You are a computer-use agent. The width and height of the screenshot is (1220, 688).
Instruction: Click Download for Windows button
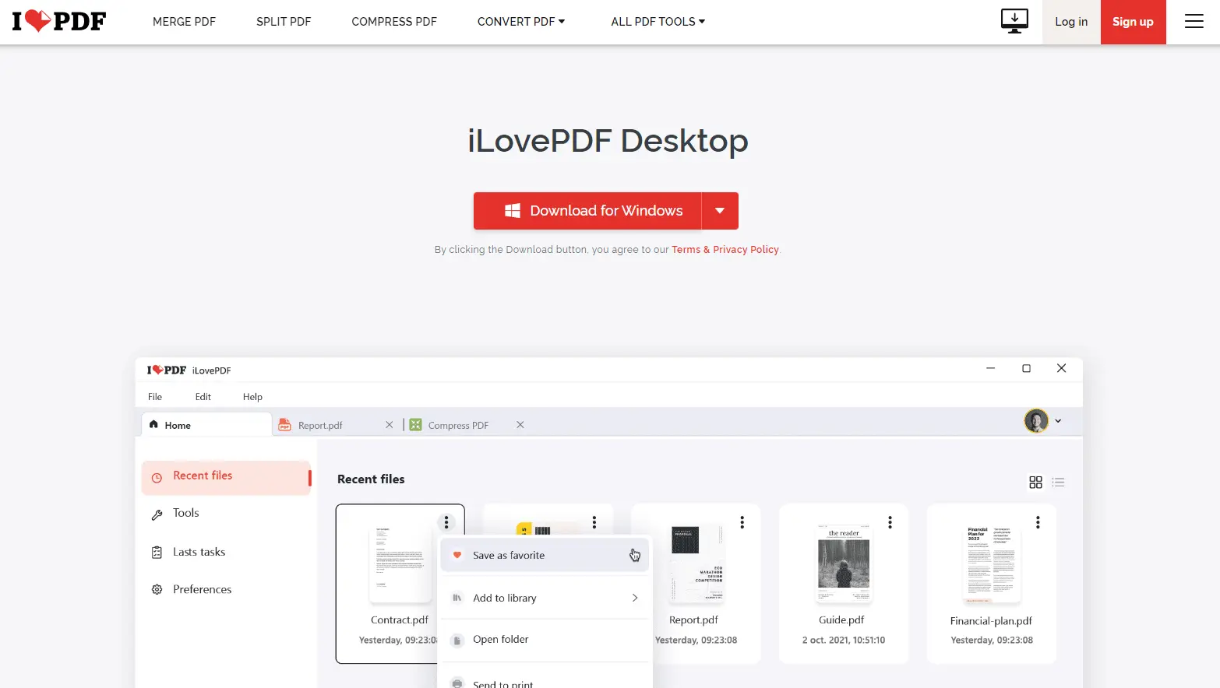point(587,211)
